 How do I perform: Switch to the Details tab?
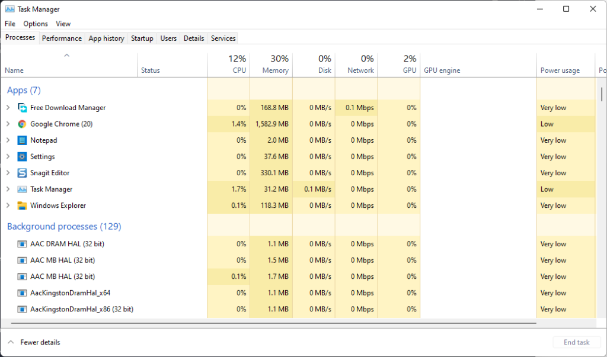pos(194,38)
